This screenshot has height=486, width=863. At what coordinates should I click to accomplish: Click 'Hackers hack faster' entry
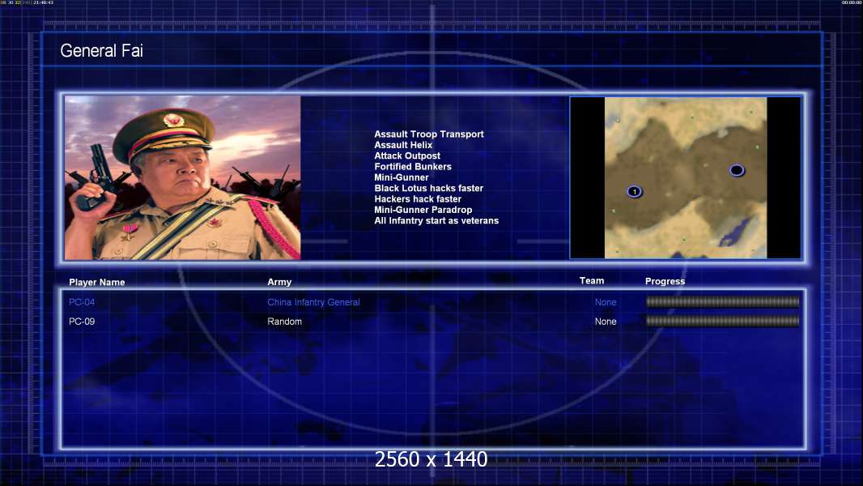click(418, 198)
